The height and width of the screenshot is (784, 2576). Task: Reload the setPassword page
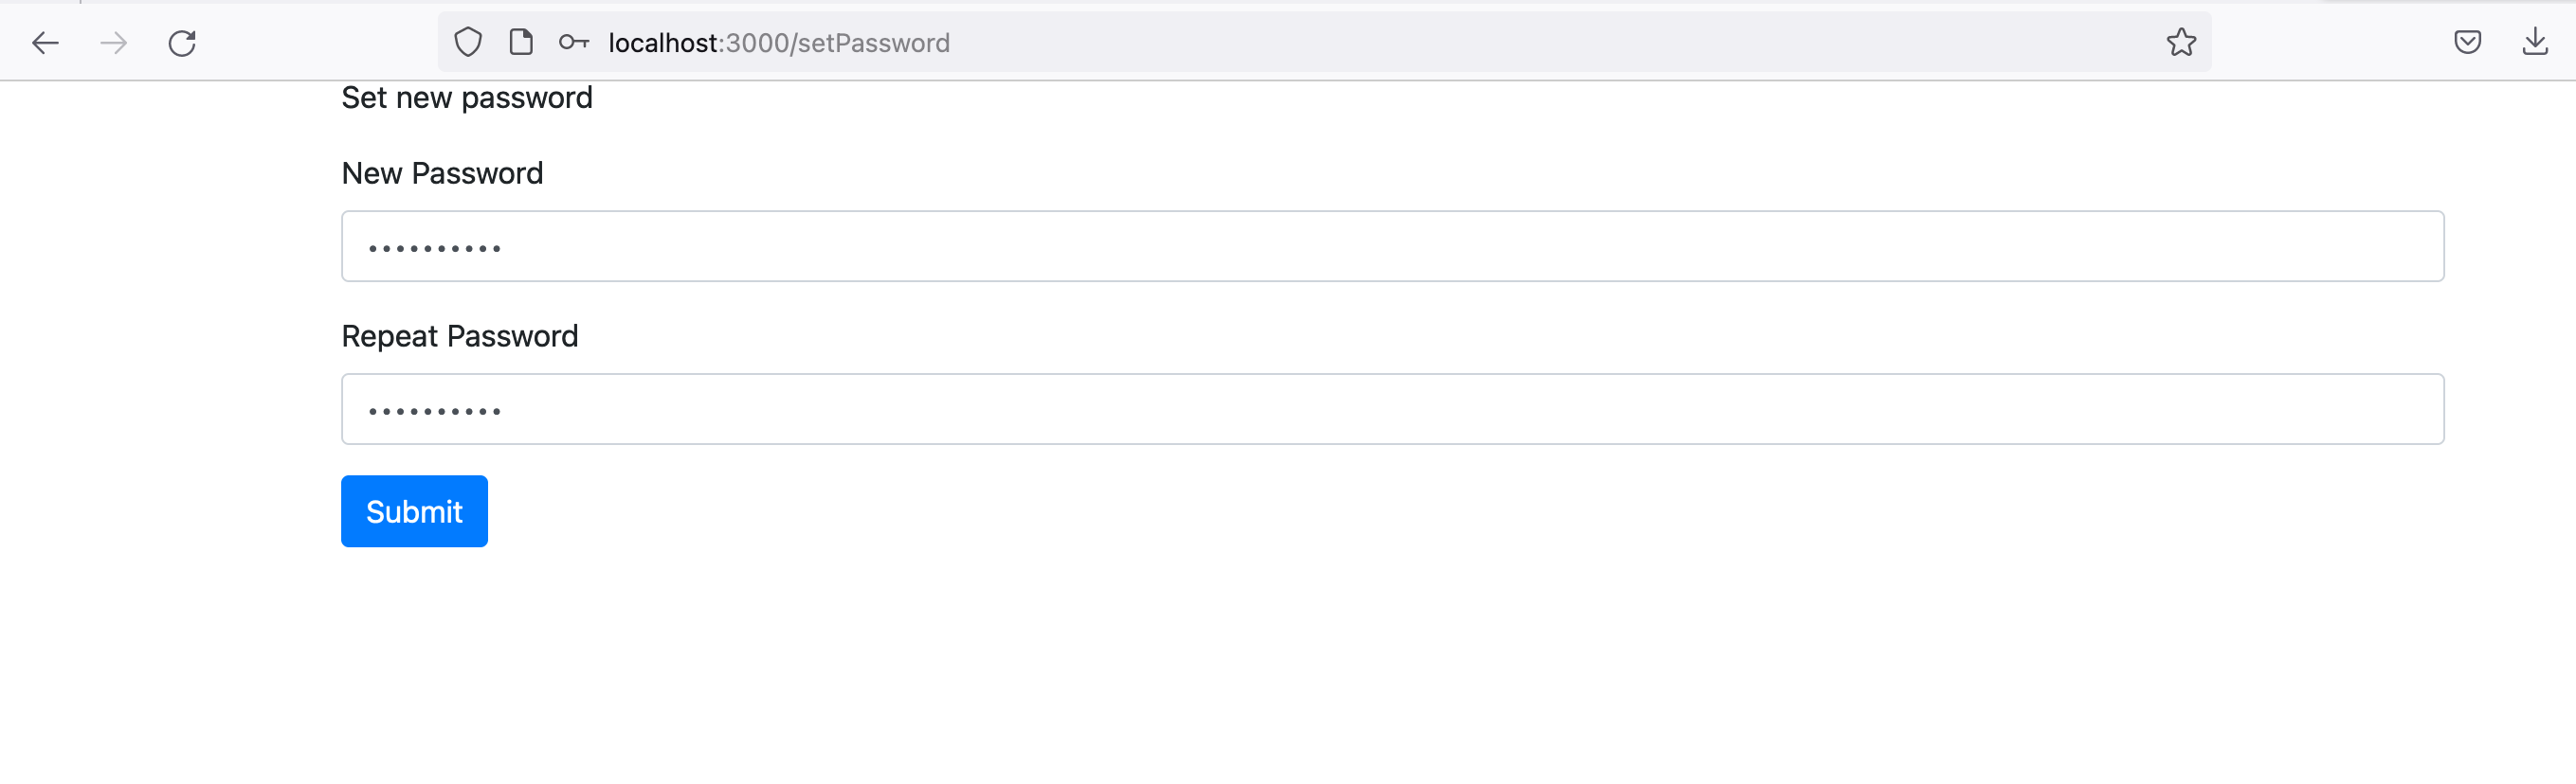[x=182, y=43]
